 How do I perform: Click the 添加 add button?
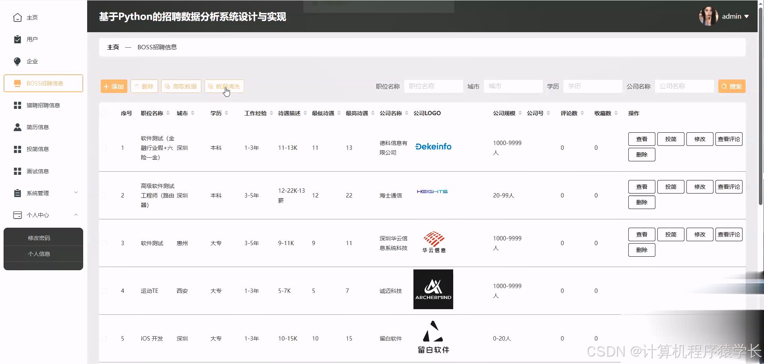coord(113,86)
